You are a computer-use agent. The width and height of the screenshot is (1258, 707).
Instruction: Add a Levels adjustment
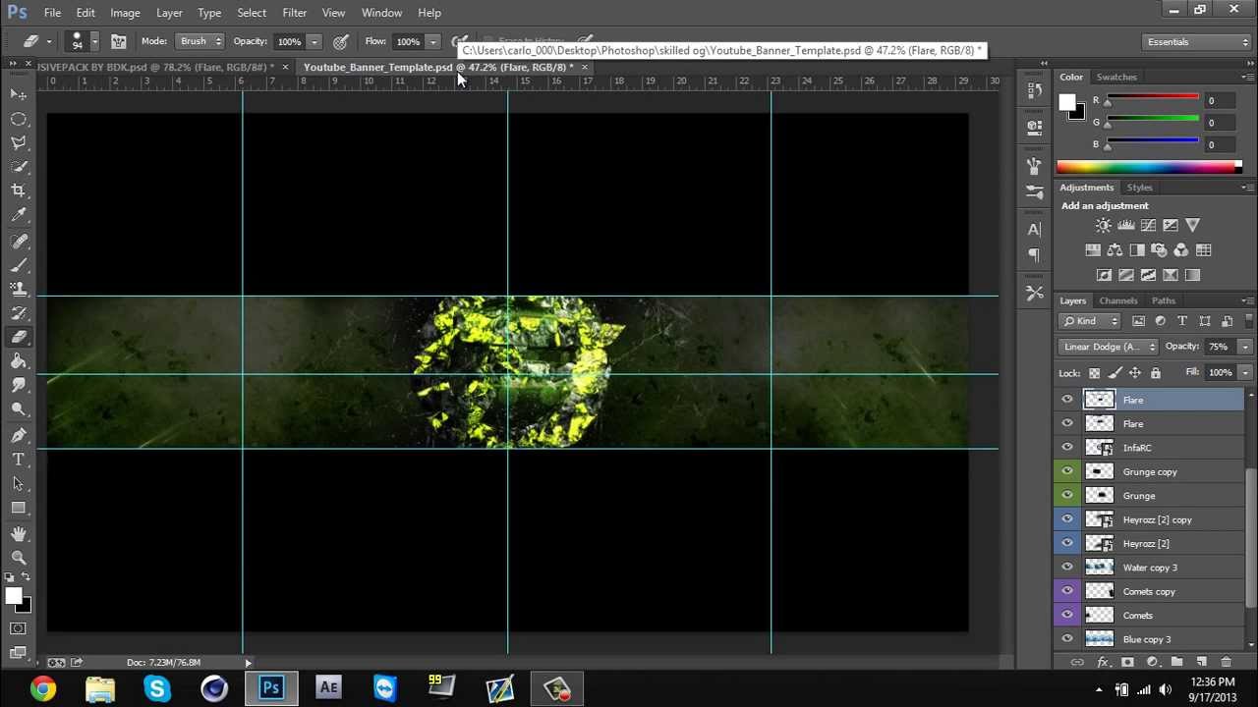click(1126, 226)
